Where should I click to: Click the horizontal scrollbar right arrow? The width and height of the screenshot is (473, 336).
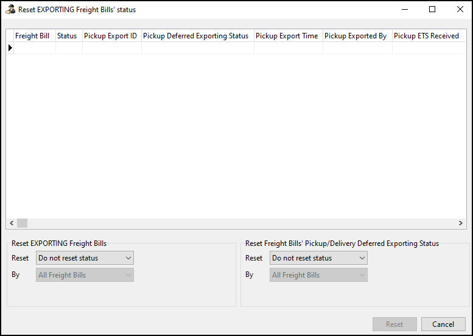[461, 223]
